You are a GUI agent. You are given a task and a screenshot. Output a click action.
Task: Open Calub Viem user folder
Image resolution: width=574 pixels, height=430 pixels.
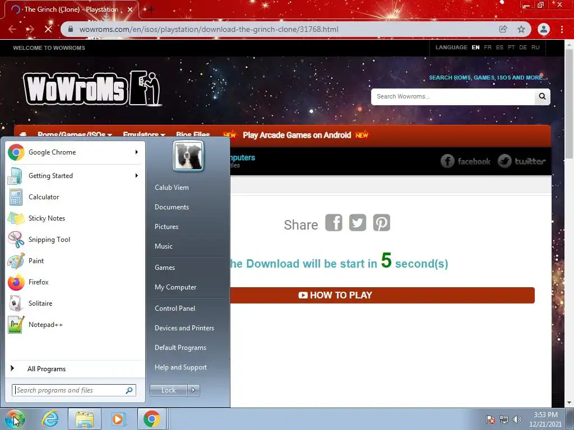click(x=172, y=187)
